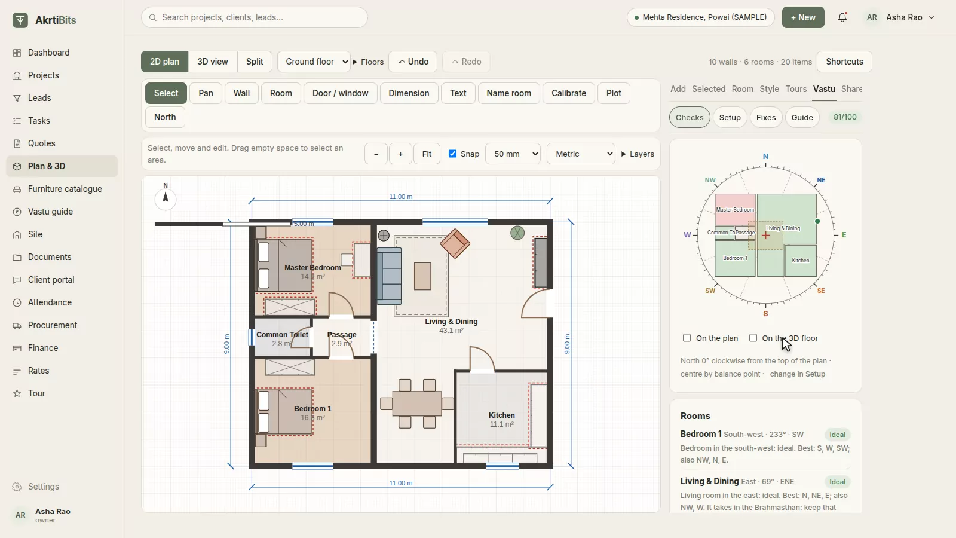This screenshot has height=538, width=956.
Task: Expand the Floors disclosure
Action: coord(368,62)
